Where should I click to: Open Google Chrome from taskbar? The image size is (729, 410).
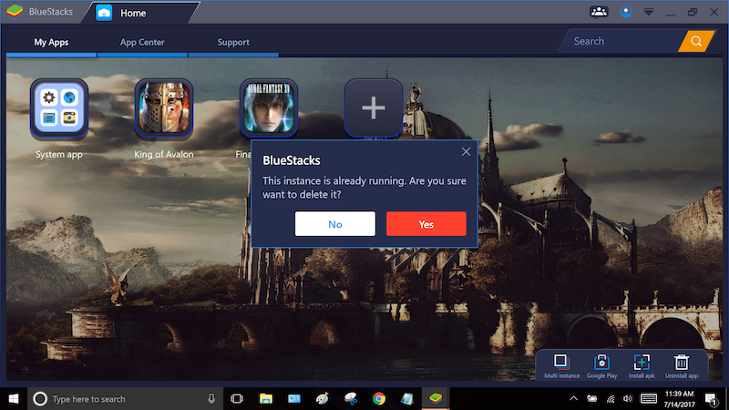tap(379, 399)
